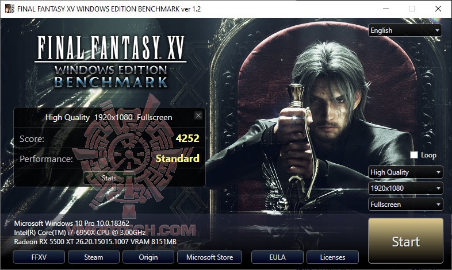The height and width of the screenshot is (270, 452).
Task: Expand the Fullscreen display mode dropdown
Action: (x=405, y=205)
